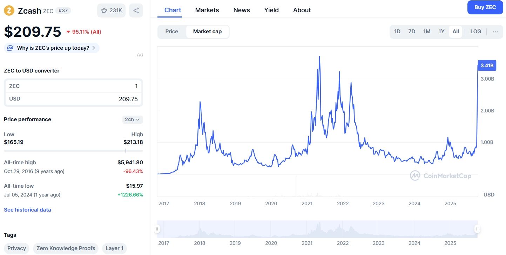Image resolution: width=506 pixels, height=255 pixels.
Task: Open more chart options ellipsis
Action: (x=495, y=32)
